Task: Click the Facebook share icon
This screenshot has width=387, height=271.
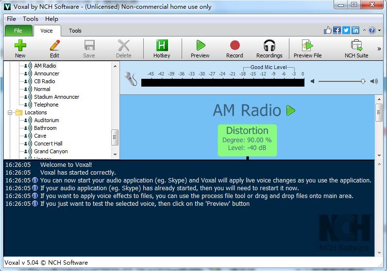Action: (x=337, y=30)
